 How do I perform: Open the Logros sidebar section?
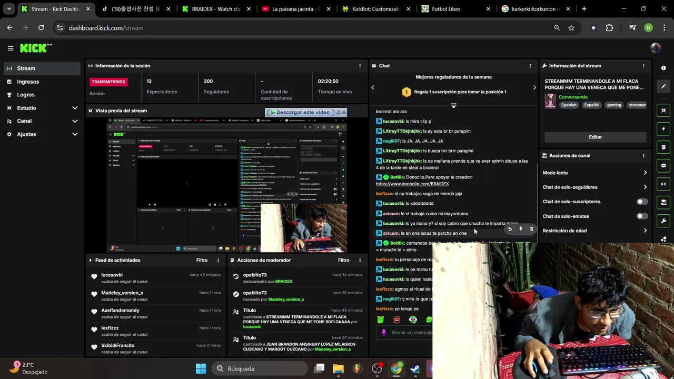tap(42, 95)
